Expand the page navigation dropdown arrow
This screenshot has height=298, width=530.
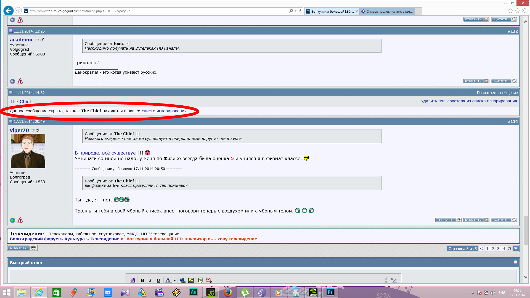click(x=516, y=249)
